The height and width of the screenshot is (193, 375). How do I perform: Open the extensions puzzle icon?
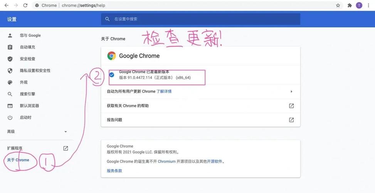coord(350,5)
